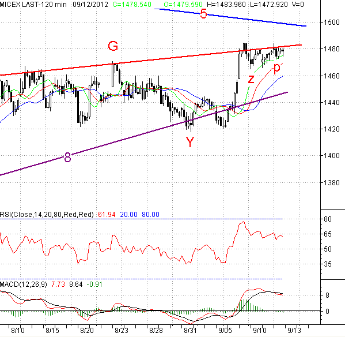Click the MICEX LAST-120 min chart title
This screenshot has width=345, height=337.
click(33, 5)
